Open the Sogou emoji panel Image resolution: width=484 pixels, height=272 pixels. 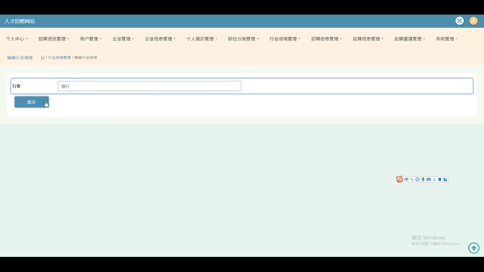point(417,179)
